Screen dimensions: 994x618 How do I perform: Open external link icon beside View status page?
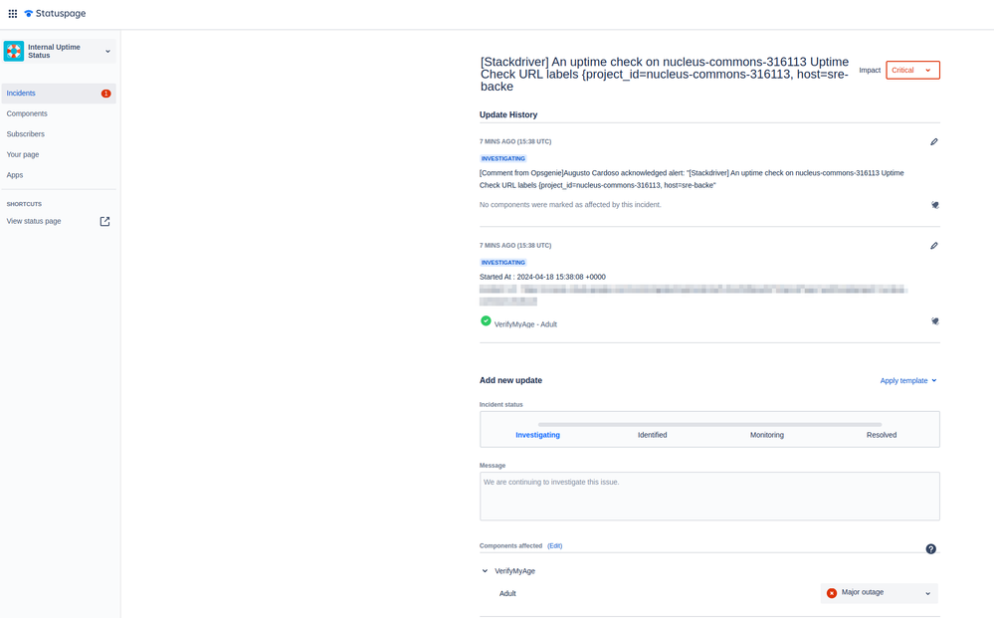[105, 221]
